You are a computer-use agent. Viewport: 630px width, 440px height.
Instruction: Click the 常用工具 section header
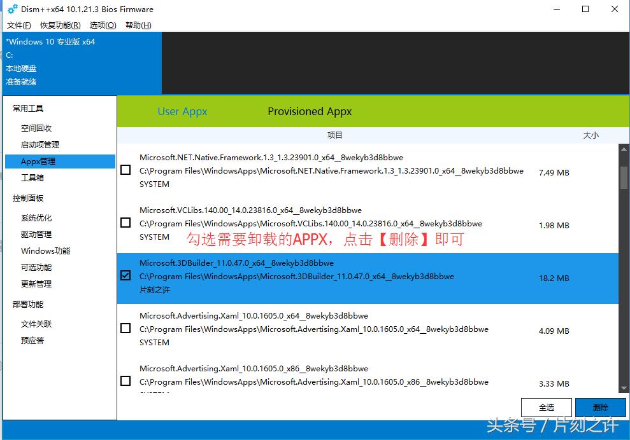pos(28,108)
